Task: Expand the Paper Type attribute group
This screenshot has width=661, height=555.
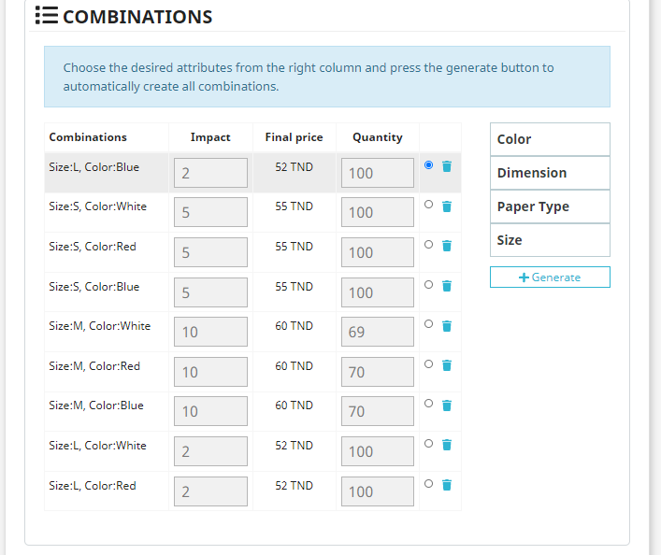Action: (x=550, y=206)
